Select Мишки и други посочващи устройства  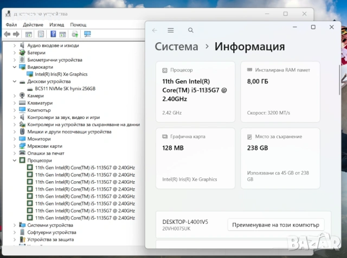(69, 132)
